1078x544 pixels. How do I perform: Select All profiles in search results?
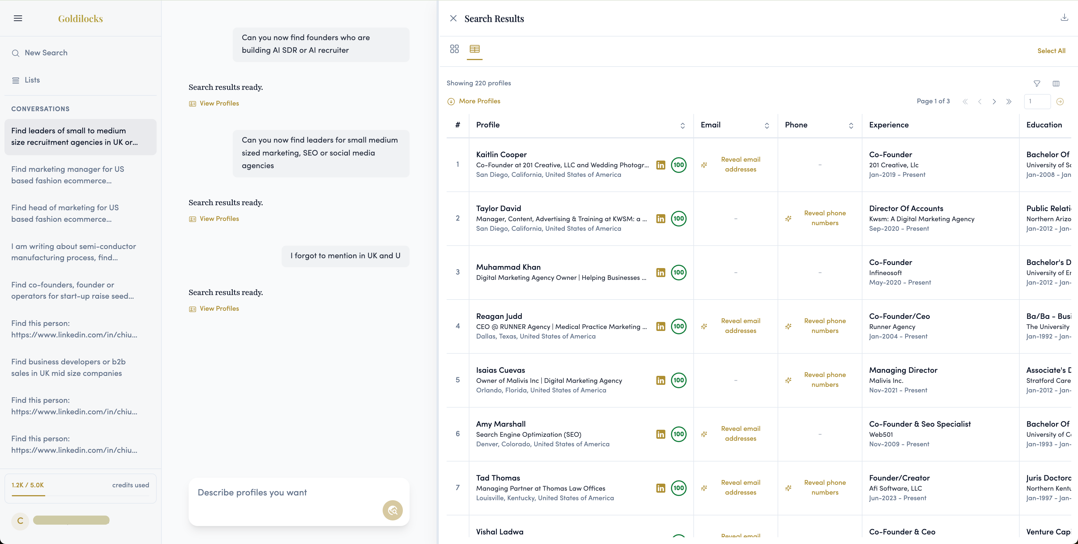(1052, 50)
